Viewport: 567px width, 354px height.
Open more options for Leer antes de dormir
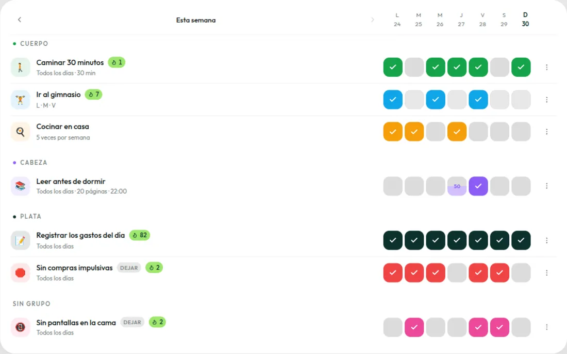(x=547, y=186)
